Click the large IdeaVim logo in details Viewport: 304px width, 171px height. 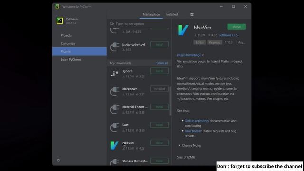point(183,30)
